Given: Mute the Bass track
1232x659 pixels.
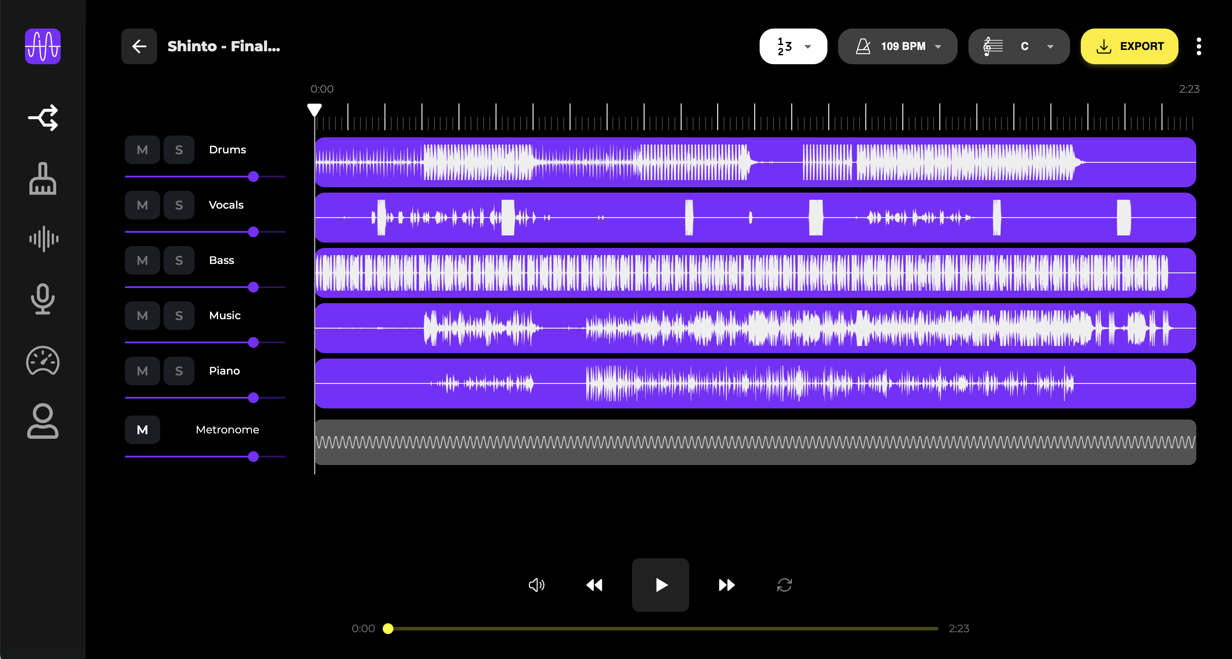Looking at the screenshot, I should click(x=142, y=261).
